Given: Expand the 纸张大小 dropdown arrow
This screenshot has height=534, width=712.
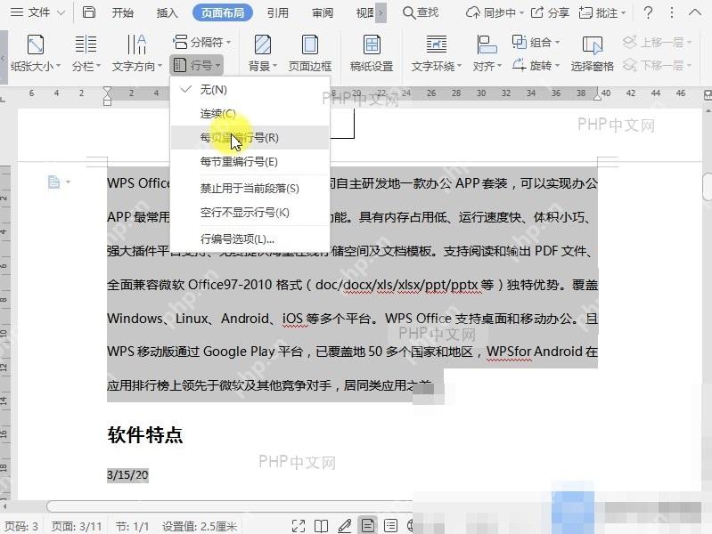Looking at the screenshot, I should (58, 66).
